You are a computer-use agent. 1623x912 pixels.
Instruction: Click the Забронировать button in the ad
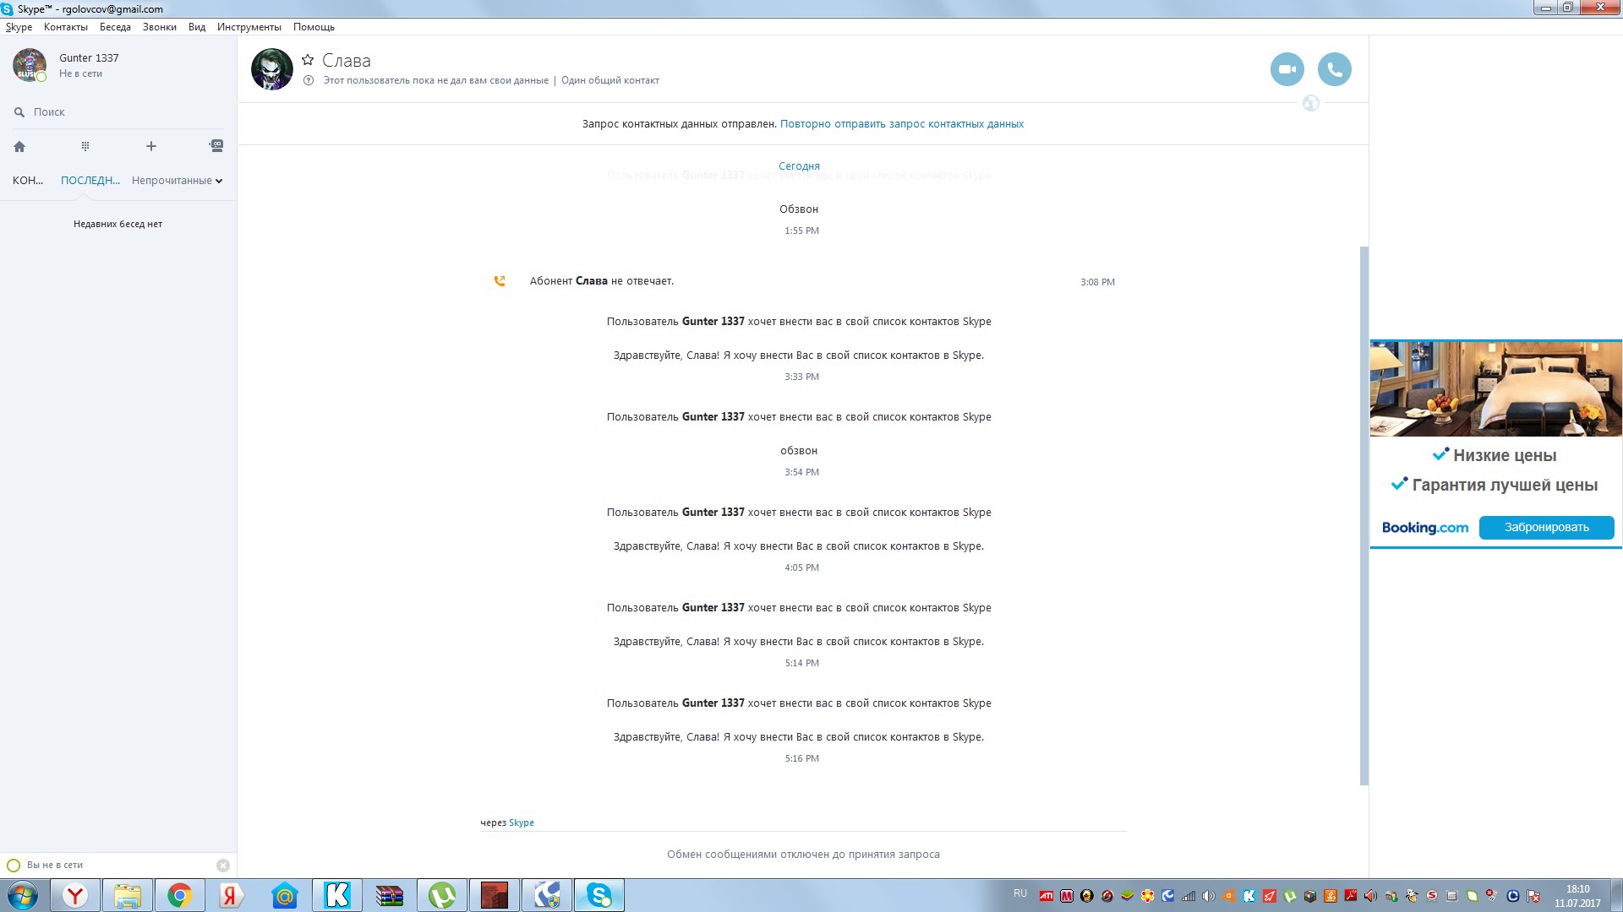1545,528
